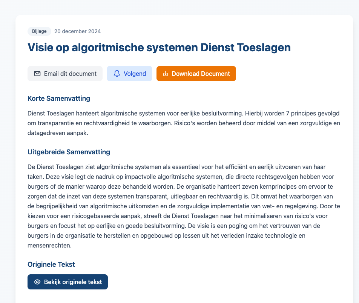
Task: Expand the Originele Tekst section
Action: coord(51,265)
